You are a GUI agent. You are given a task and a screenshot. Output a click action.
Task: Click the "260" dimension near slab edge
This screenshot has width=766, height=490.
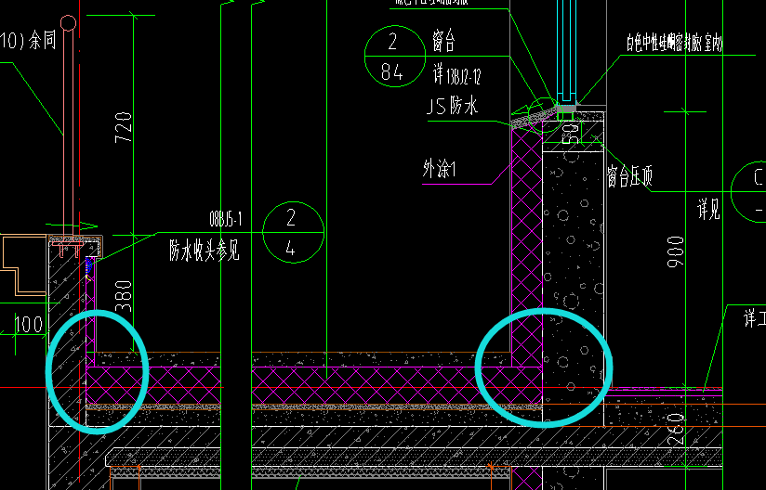coord(676,429)
